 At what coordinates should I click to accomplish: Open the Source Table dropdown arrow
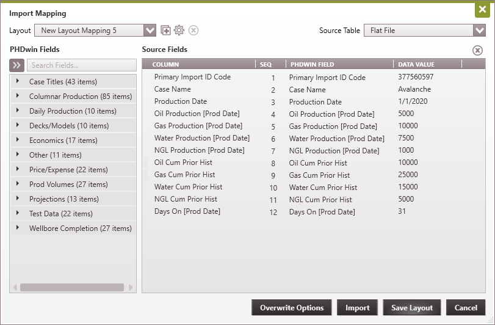coord(479,31)
